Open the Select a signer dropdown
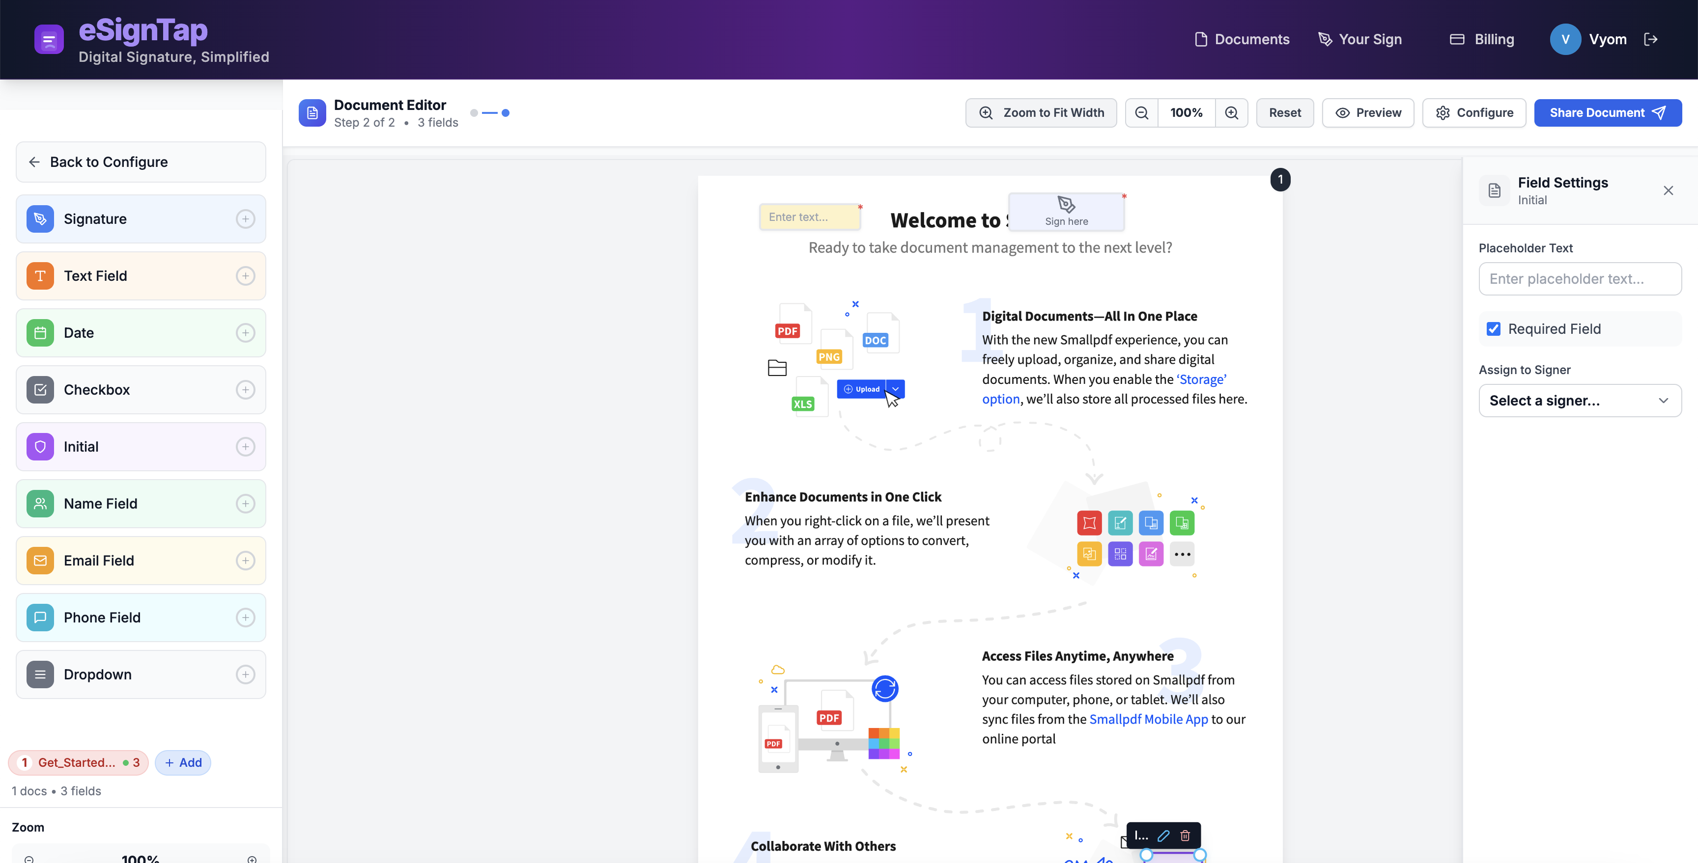The height and width of the screenshot is (863, 1698). pyautogui.click(x=1580, y=401)
